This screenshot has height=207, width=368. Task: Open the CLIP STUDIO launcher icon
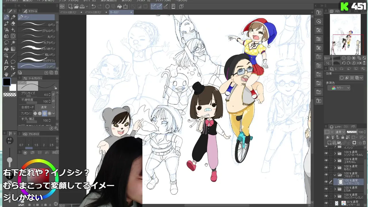pyautogui.click(x=62, y=6)
